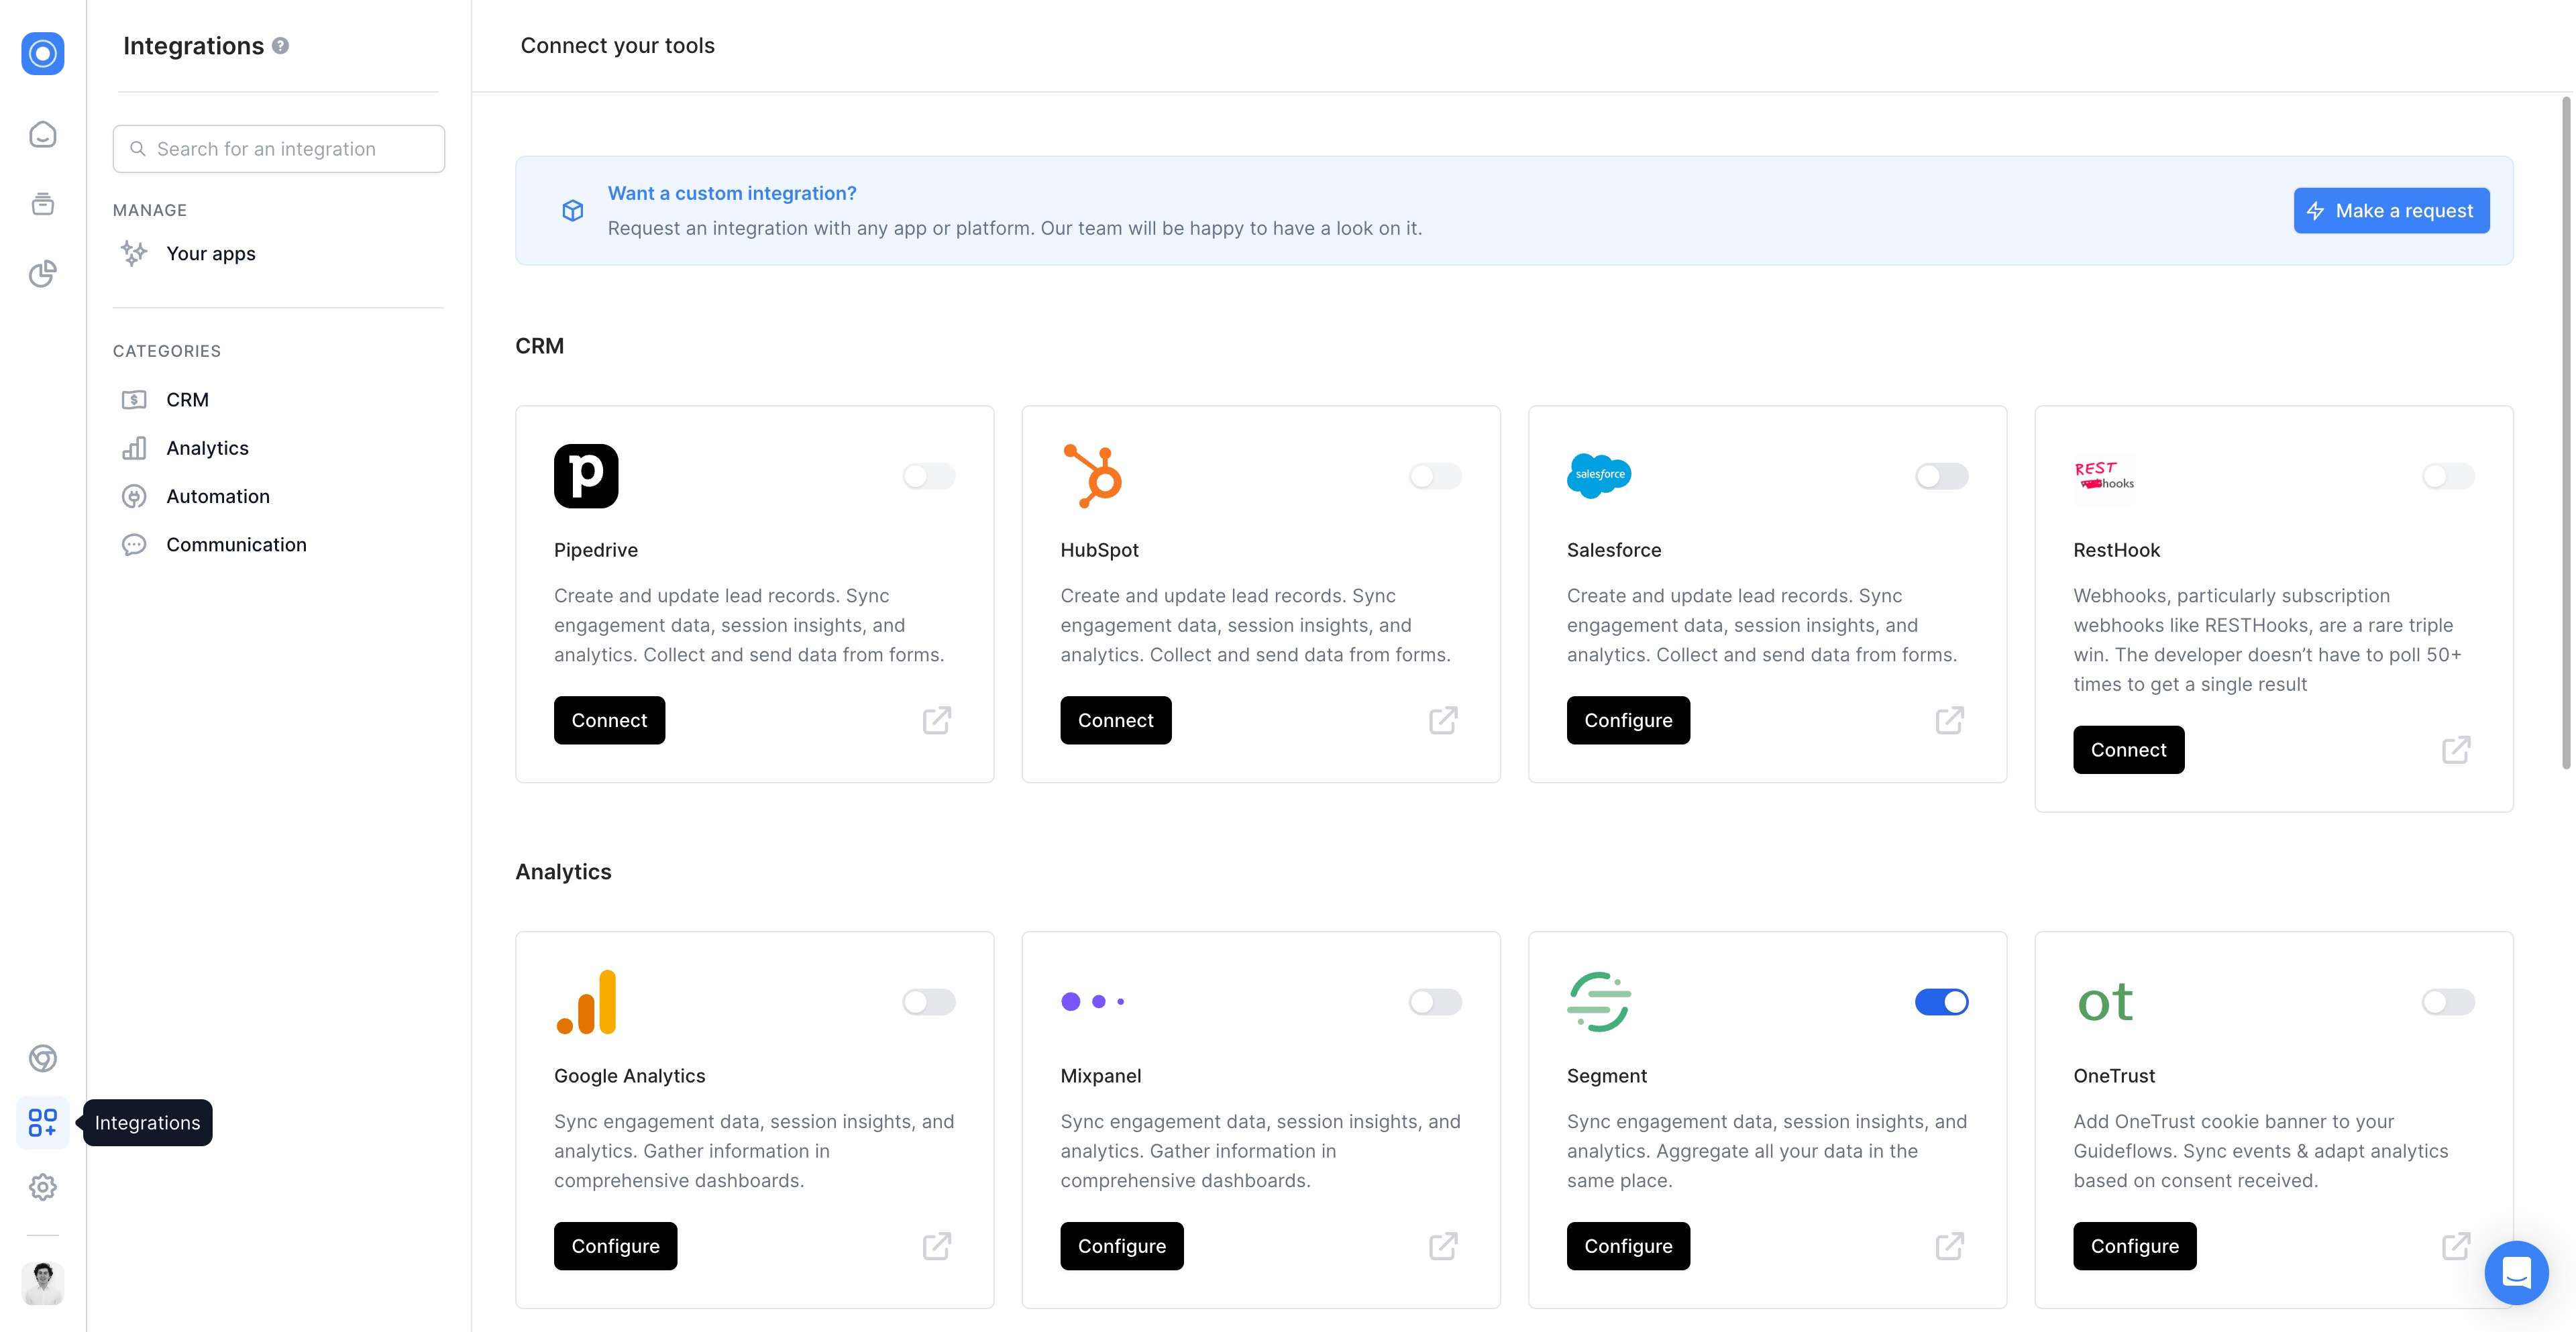
Task: Click the search for an integration field
Action: point(278,148)
